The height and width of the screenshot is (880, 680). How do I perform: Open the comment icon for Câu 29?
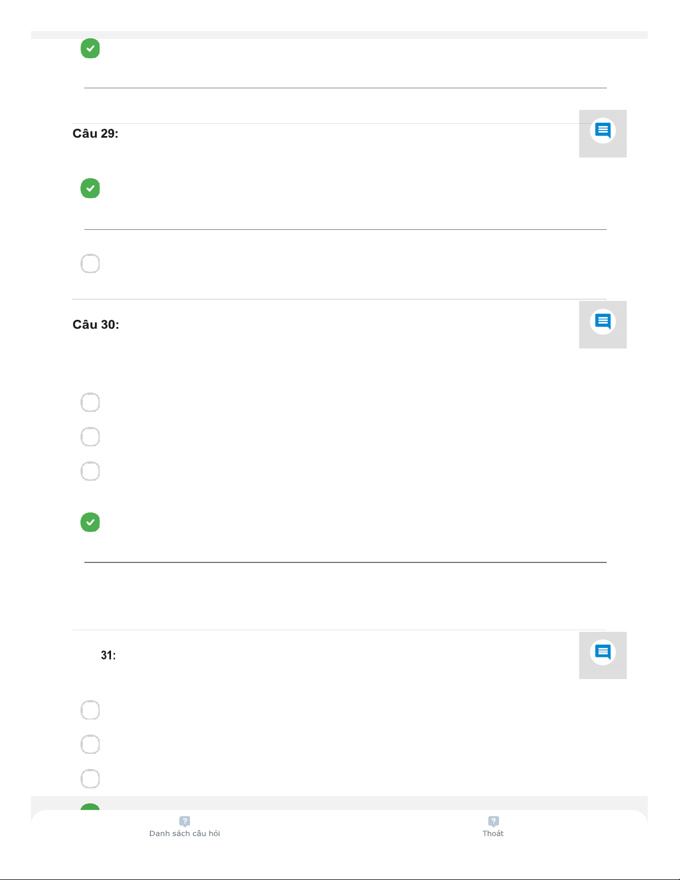click(602, 132)
